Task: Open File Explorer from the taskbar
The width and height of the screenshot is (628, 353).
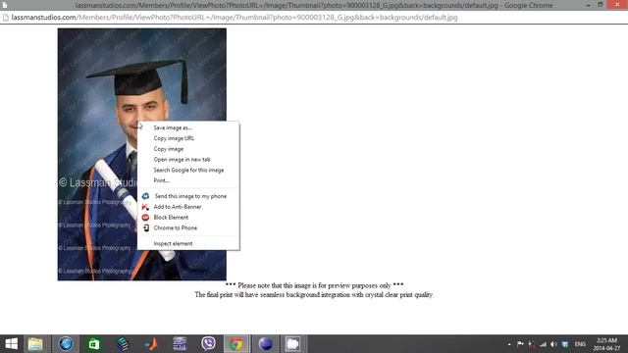Action: (x=35, y=344)
